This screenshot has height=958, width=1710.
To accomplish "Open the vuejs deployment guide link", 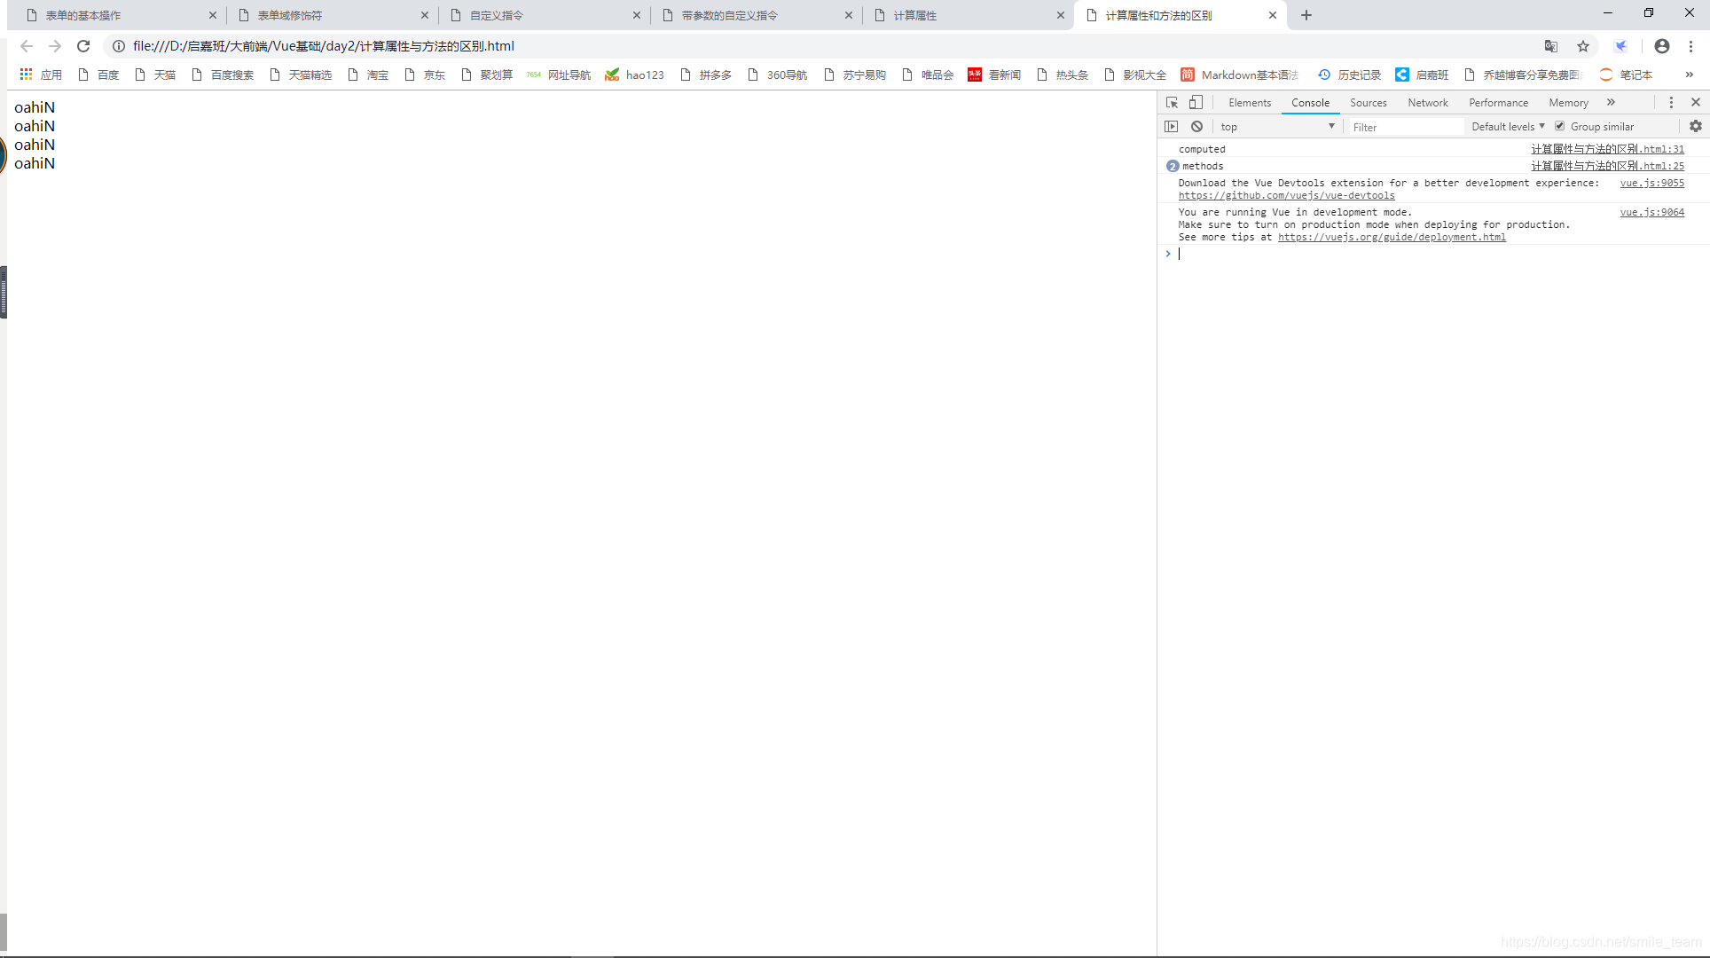I will [x=1392, y=238].
